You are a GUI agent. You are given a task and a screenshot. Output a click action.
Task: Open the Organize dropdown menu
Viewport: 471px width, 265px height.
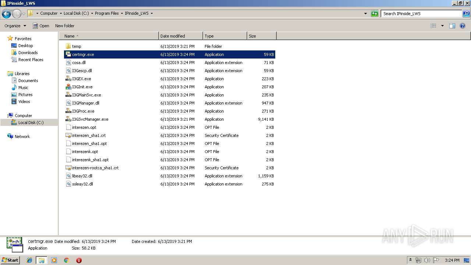(15, 26)
